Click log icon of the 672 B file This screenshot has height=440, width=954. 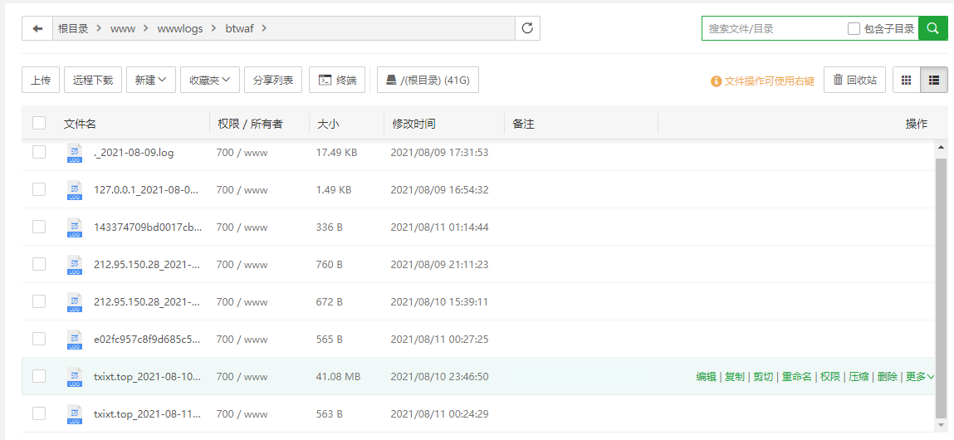pos(75,302)
